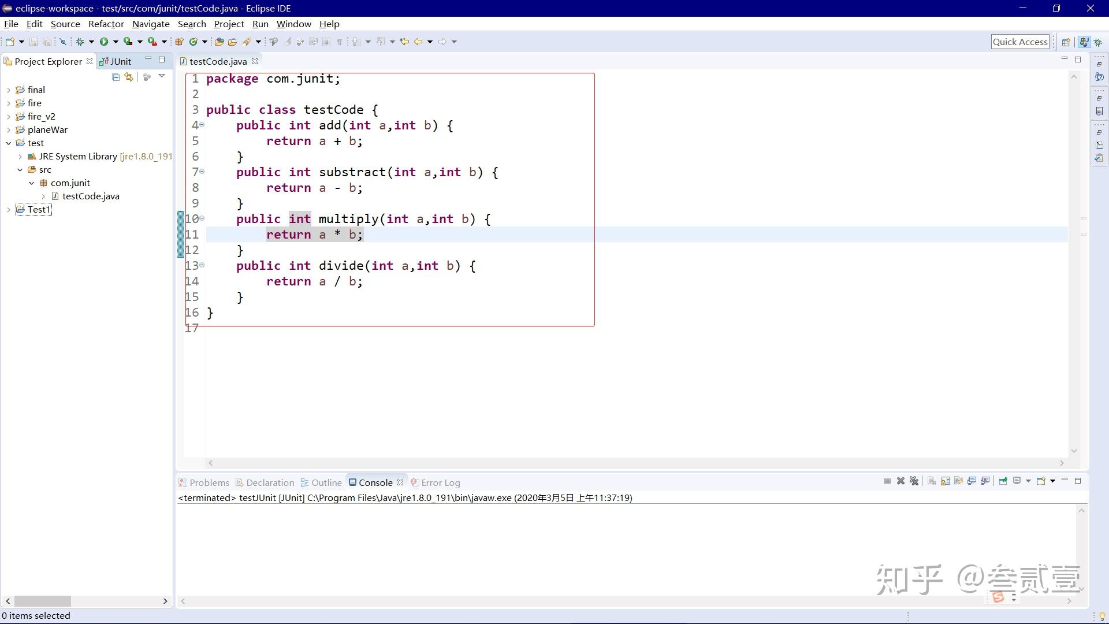This screenshot has width=1109, height=624.
Task: Open the Window menu
Action: click(x=293, y=24)
